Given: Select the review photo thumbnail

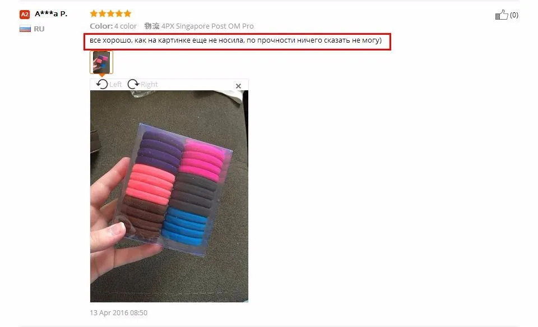Looking at the screenshot, I should pos(101,62).
